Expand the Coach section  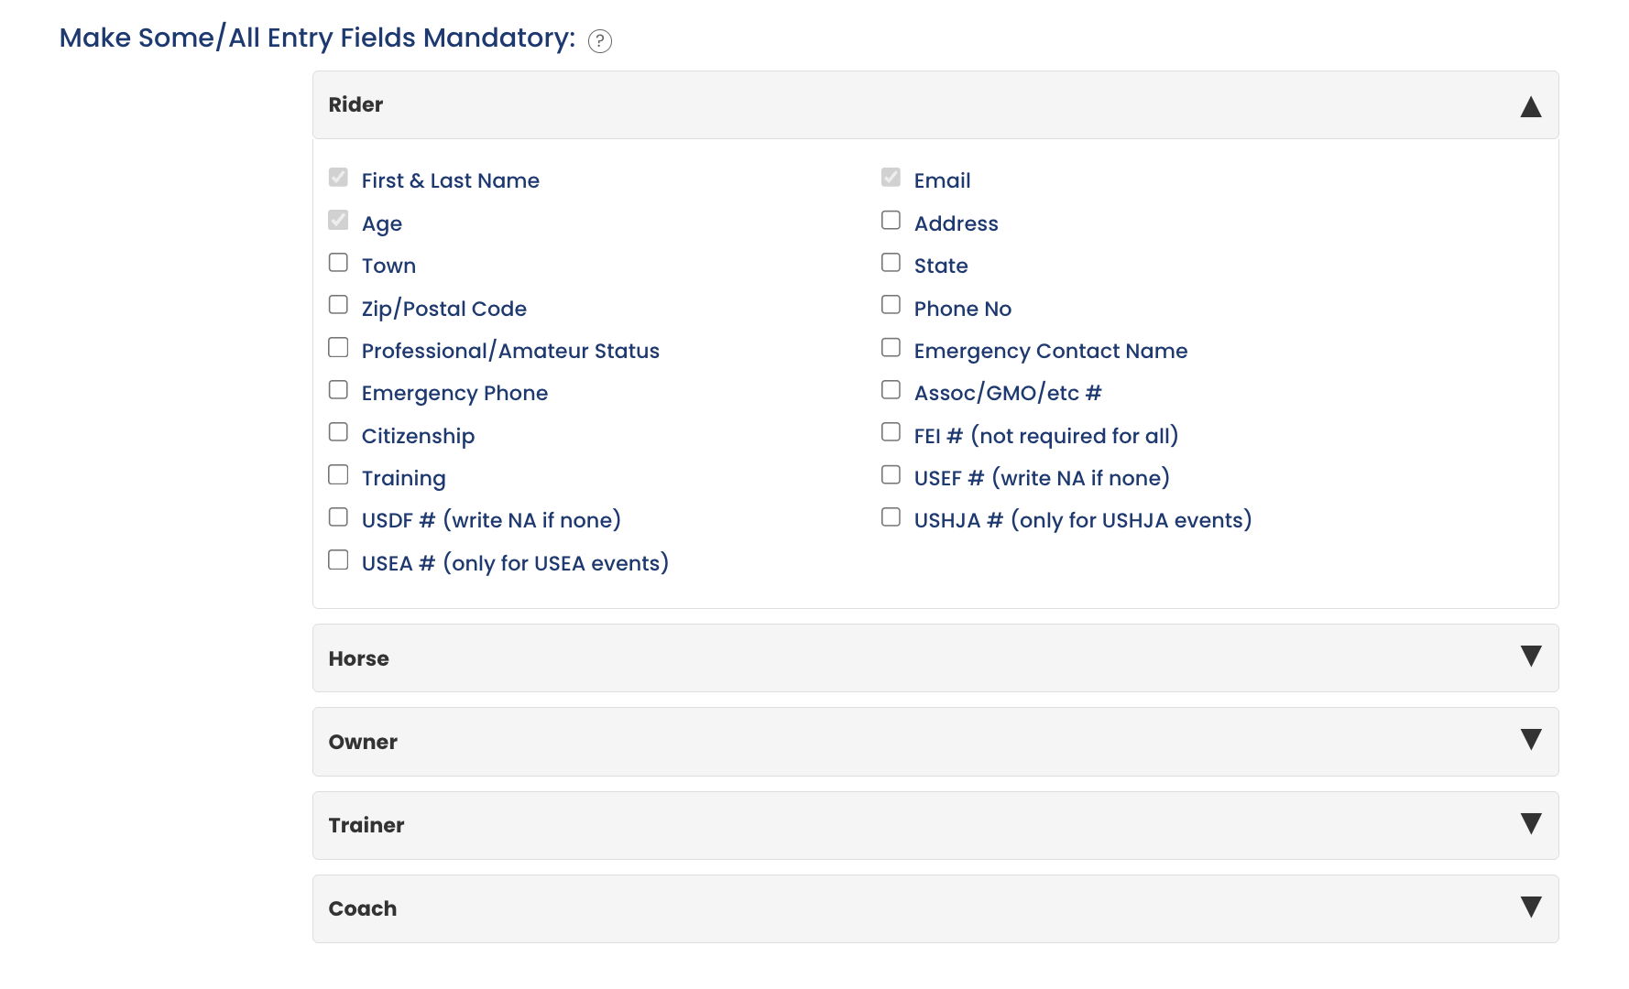coord(1530,907)
